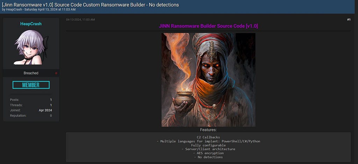This screenshot has width=358, height=164.
Task: Click inside the features code block
Action: point(208,147)
